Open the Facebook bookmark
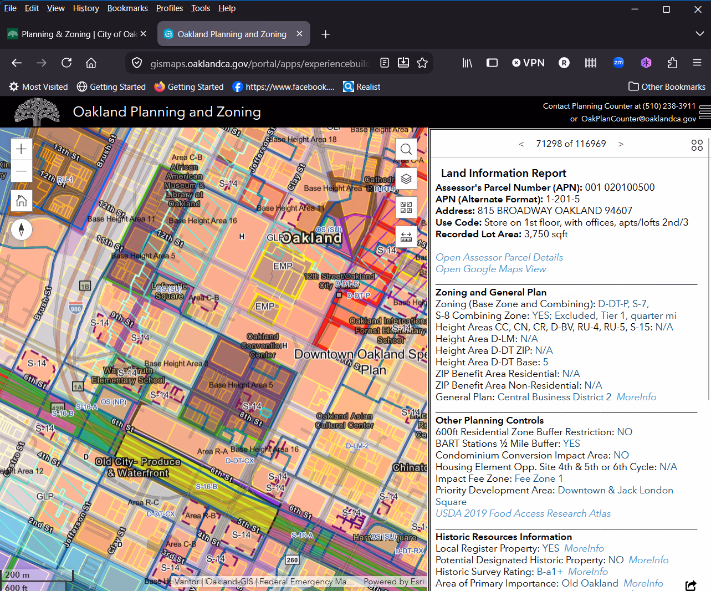 284,86
